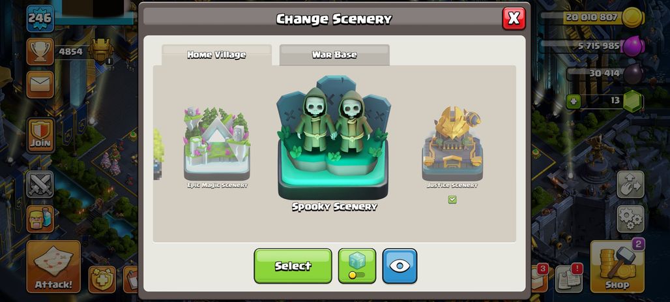Click the green Select button

click(x=293, y=265)
